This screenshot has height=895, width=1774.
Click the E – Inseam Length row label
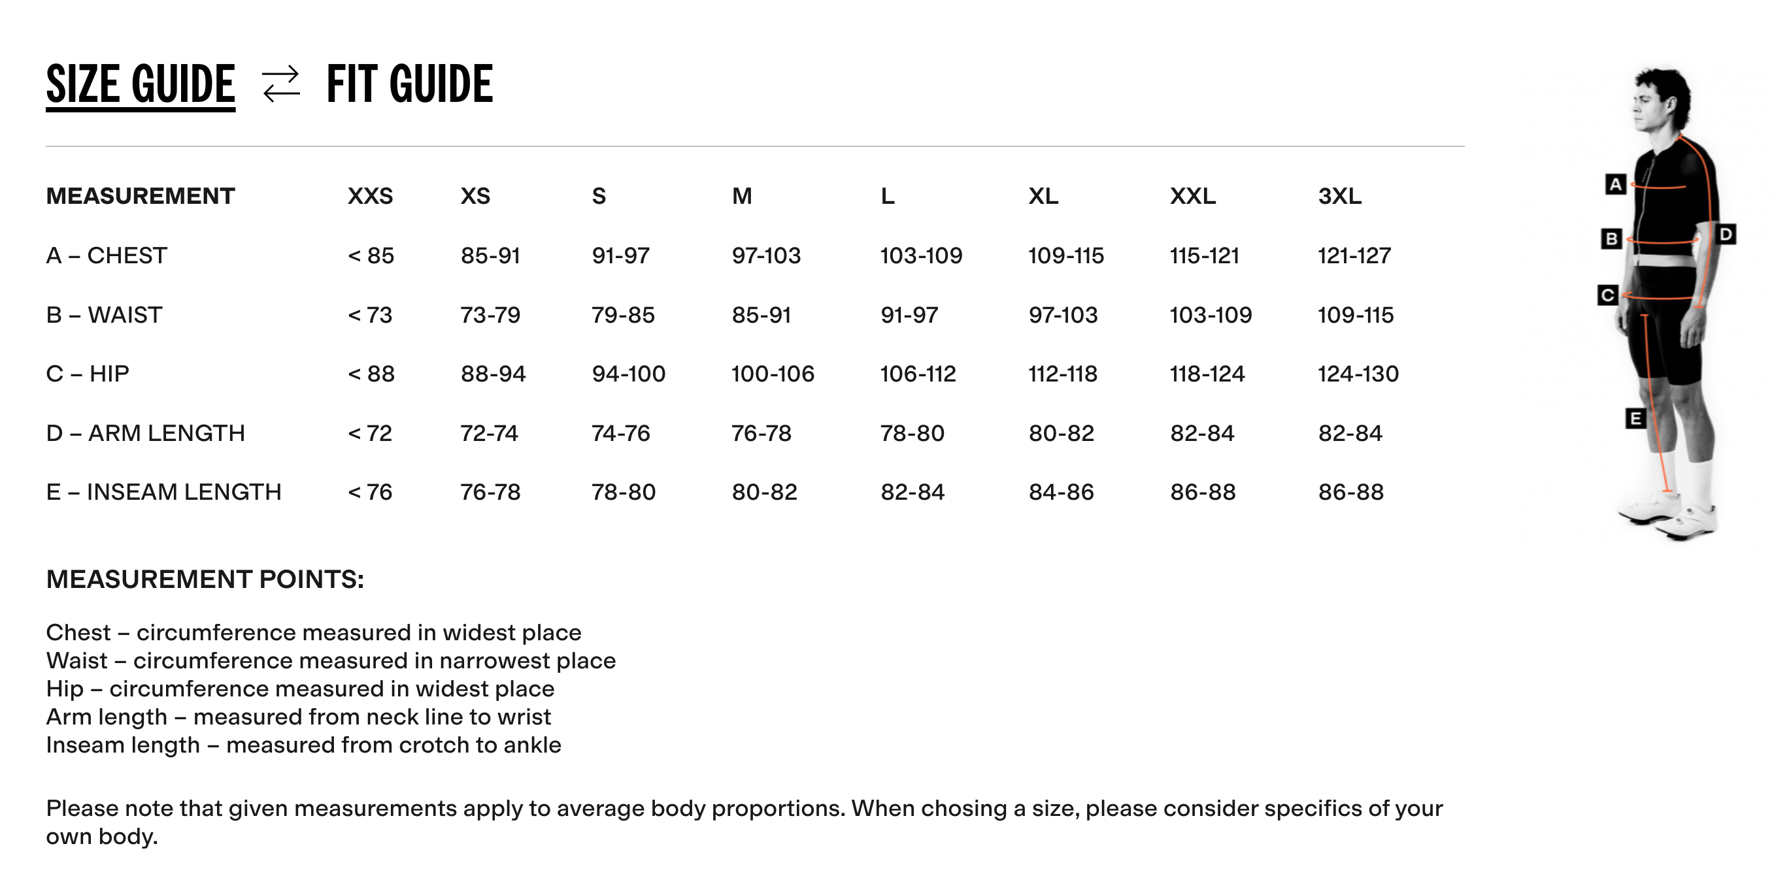[x=164, y=493]
